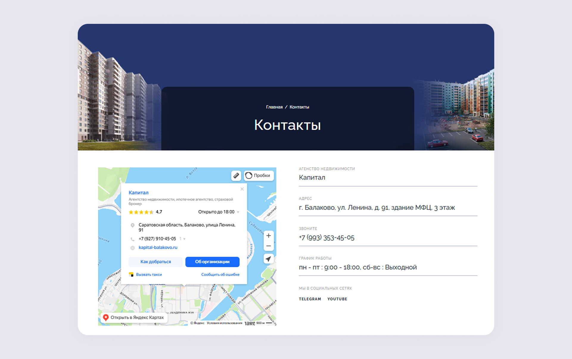Screen dimensions: 572x359
Task: Toggle the Пробки traffic layer
Action: coord(258,176)
